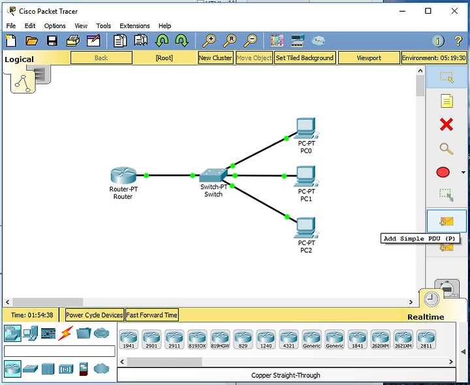This screenshot has width=470, height=385.
Task: Click the device search input field
Action: (x=59, y=351)
